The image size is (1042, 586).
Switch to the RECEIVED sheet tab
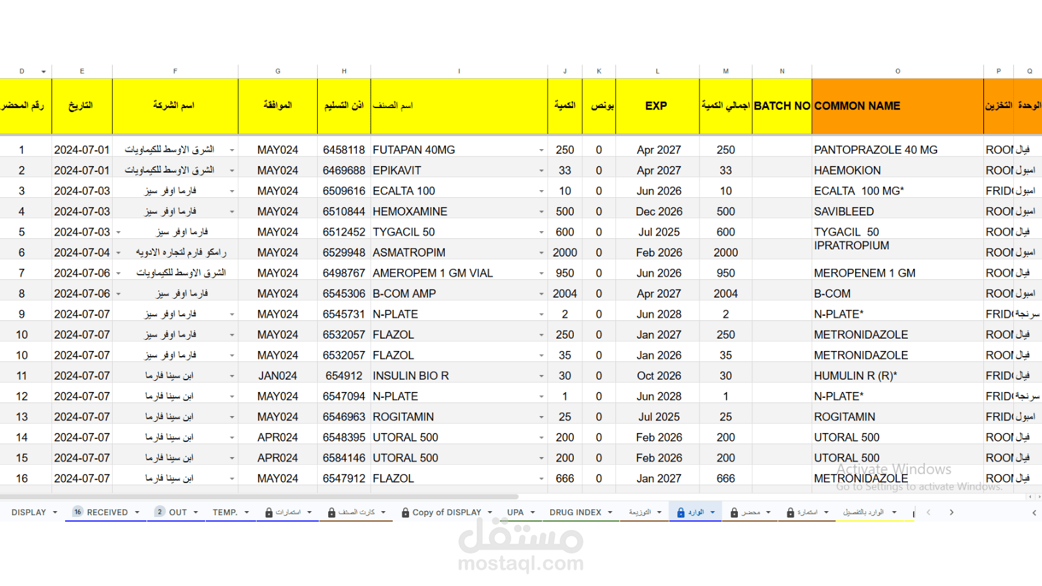tap(107, 512)
